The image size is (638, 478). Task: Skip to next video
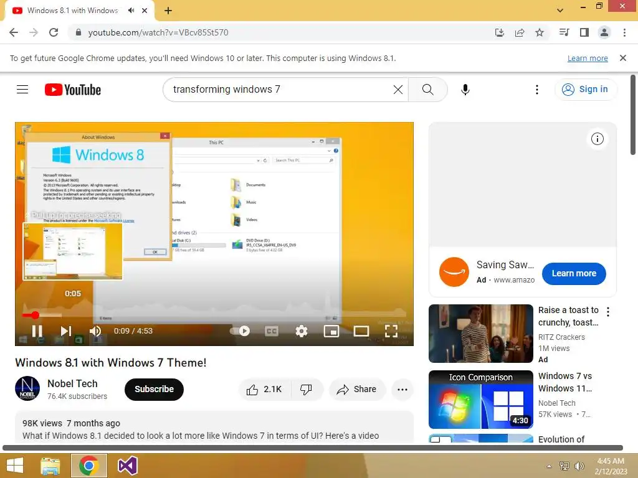(x=66, y=331)
